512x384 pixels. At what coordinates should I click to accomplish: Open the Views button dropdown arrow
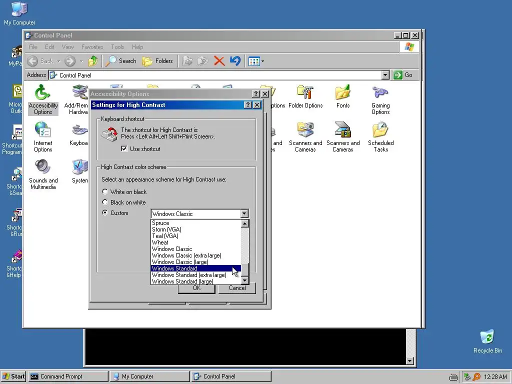tap(262, 61)
